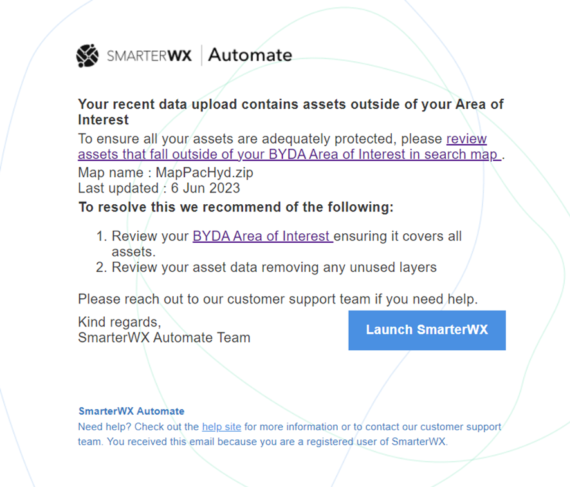Click step 2 'Review your asset data' text
Viewport: 570px width, 487px height.
274,267
